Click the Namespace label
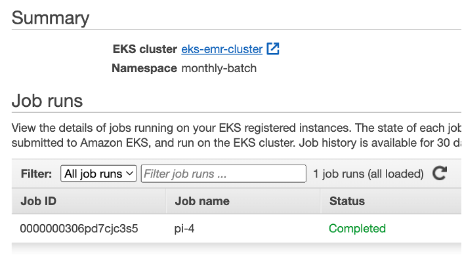 (144, 68)
